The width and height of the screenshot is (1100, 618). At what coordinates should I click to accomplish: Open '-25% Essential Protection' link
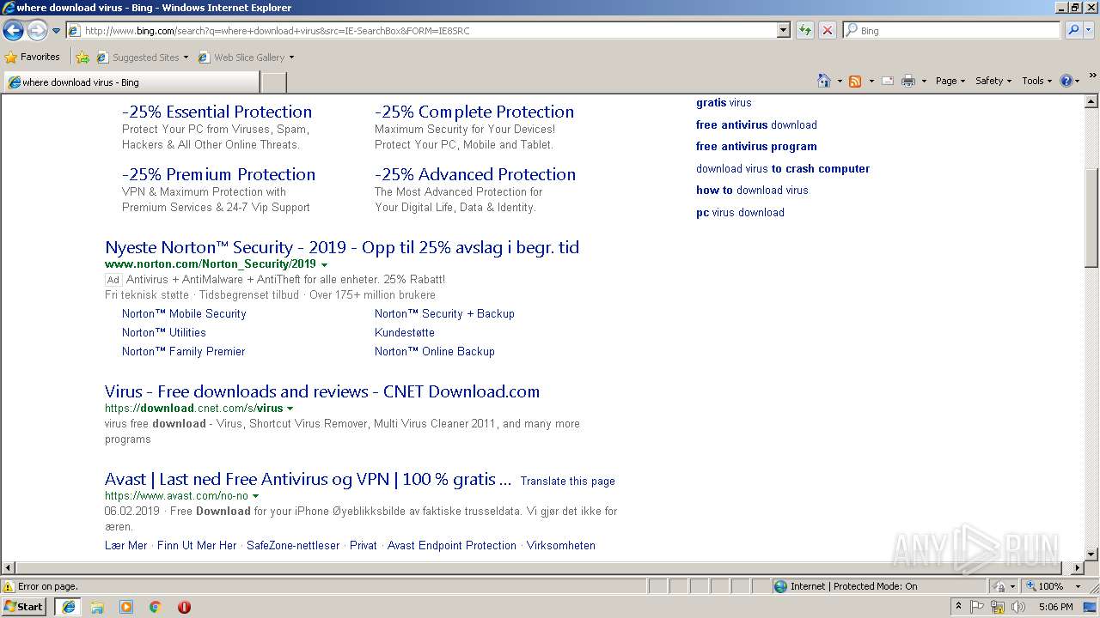pos(217,112)
